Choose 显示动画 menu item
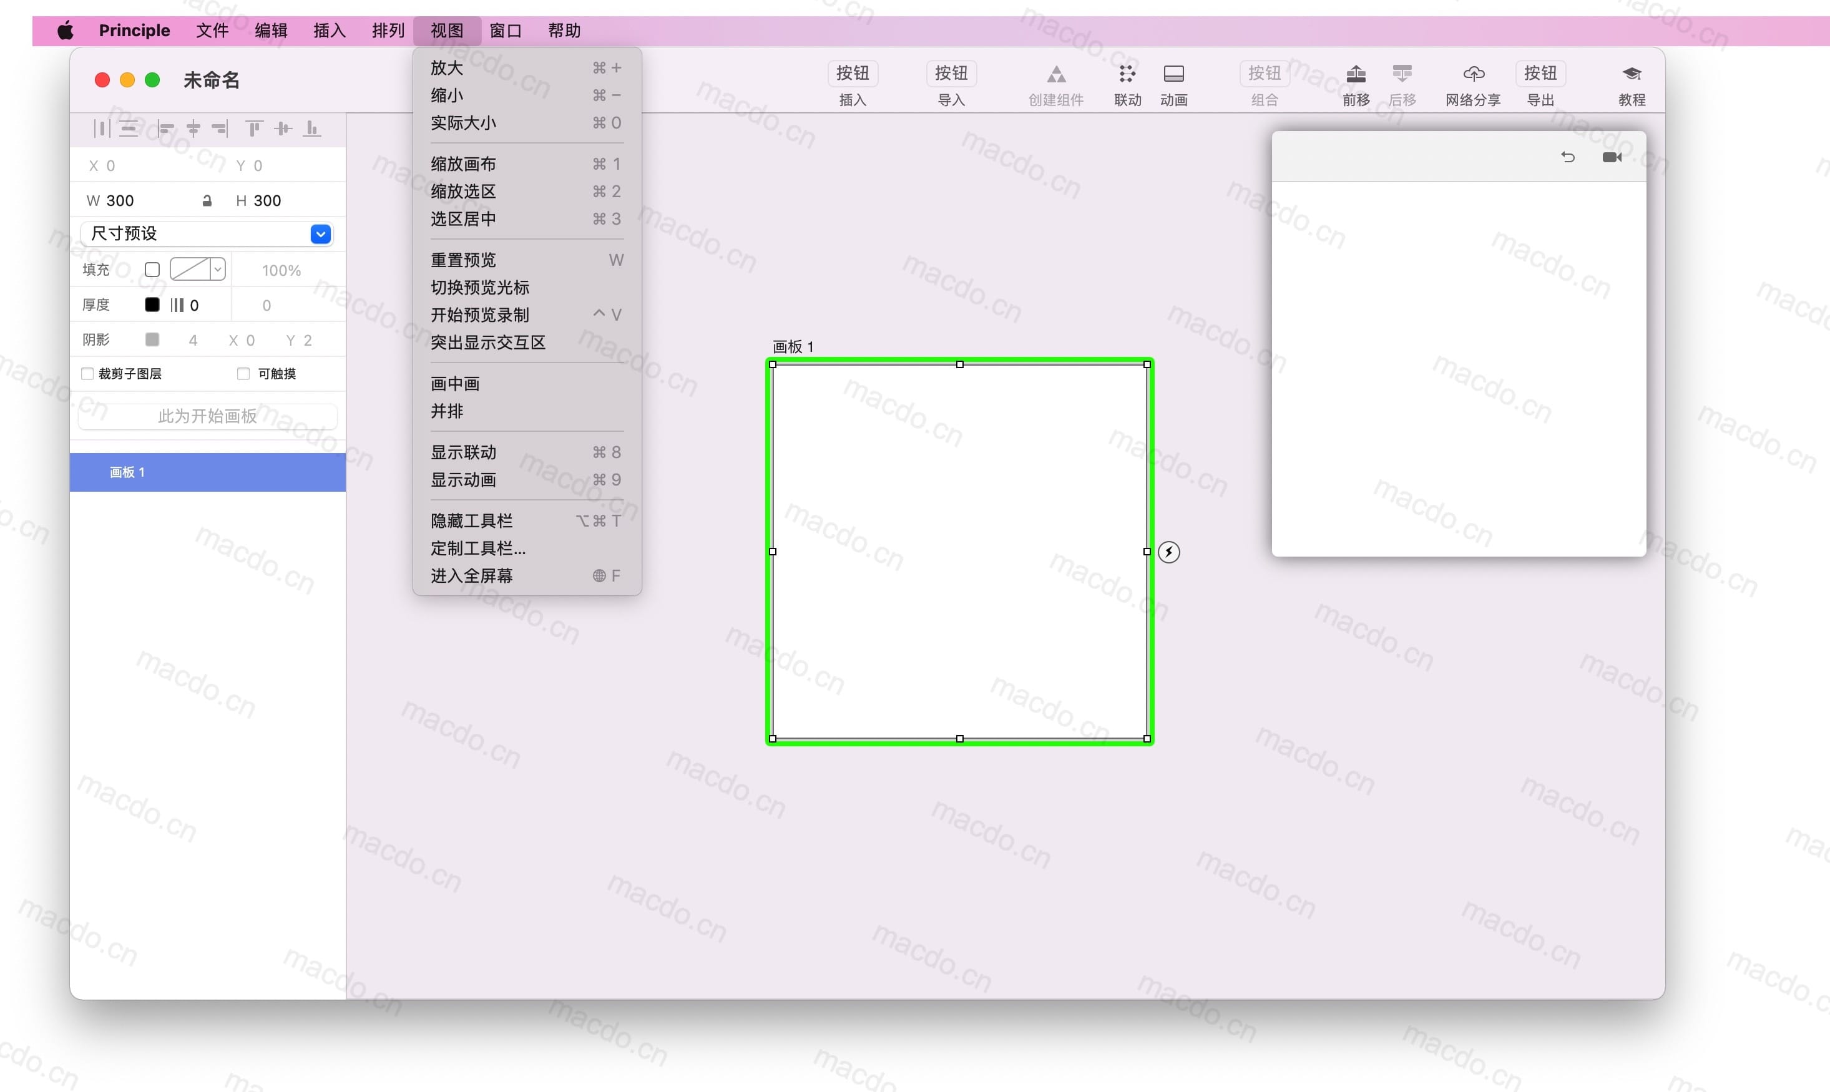The height and width of the screenshot is (1092, 1830). click(x=527, y=480)
